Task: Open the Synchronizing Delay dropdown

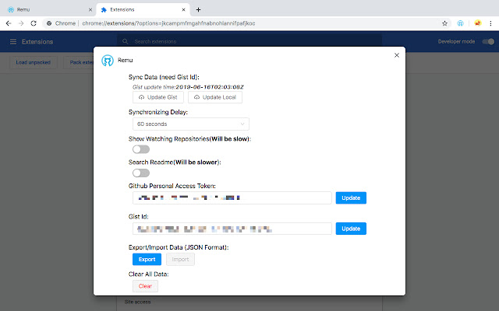Action: (191, 124)
